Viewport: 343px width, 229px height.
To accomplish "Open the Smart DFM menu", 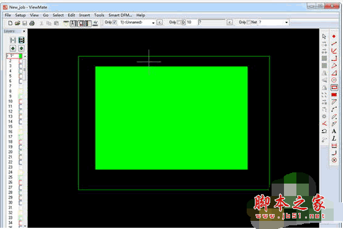I will point(121,15).
